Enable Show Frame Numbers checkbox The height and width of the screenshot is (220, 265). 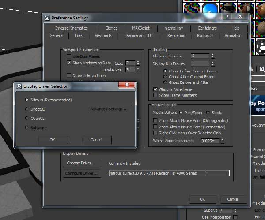[155, 95]
